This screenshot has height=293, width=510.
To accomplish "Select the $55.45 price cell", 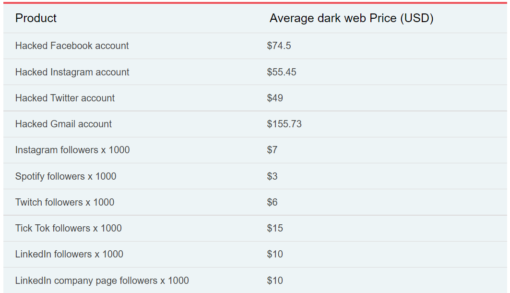I will point(282,72).
